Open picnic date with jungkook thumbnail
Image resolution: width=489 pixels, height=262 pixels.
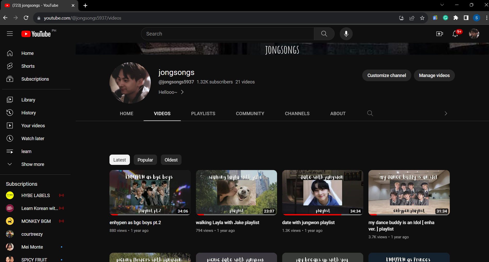coord(236,257)
